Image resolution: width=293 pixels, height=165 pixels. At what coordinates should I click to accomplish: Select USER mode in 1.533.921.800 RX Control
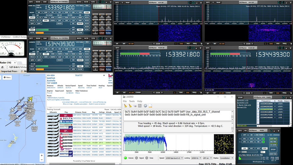click(x=87, y=12)
